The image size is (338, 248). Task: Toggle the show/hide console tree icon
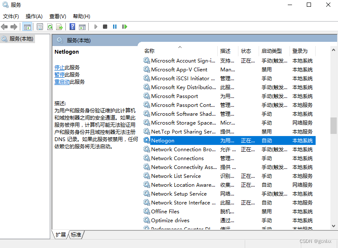click(x=27, y=27)
